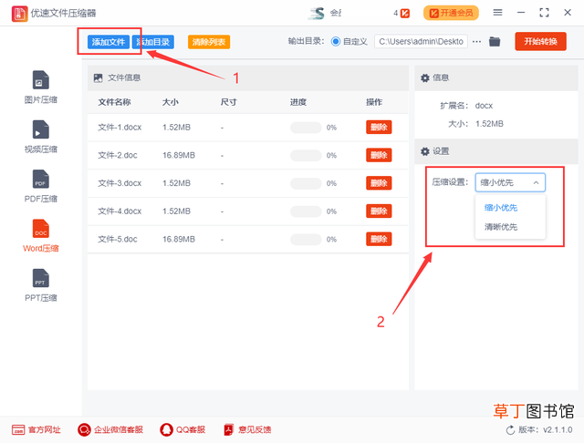Choose 缩小优先 option in dropdown
This screenshot has height=443, width=584.
[x=501, y=208]
